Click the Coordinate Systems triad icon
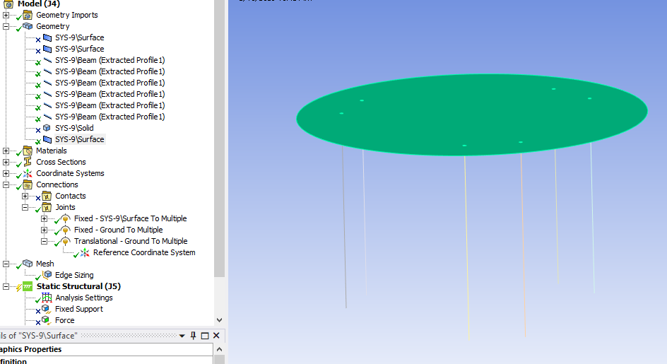667x364 pixels. (x=28, y=173)
